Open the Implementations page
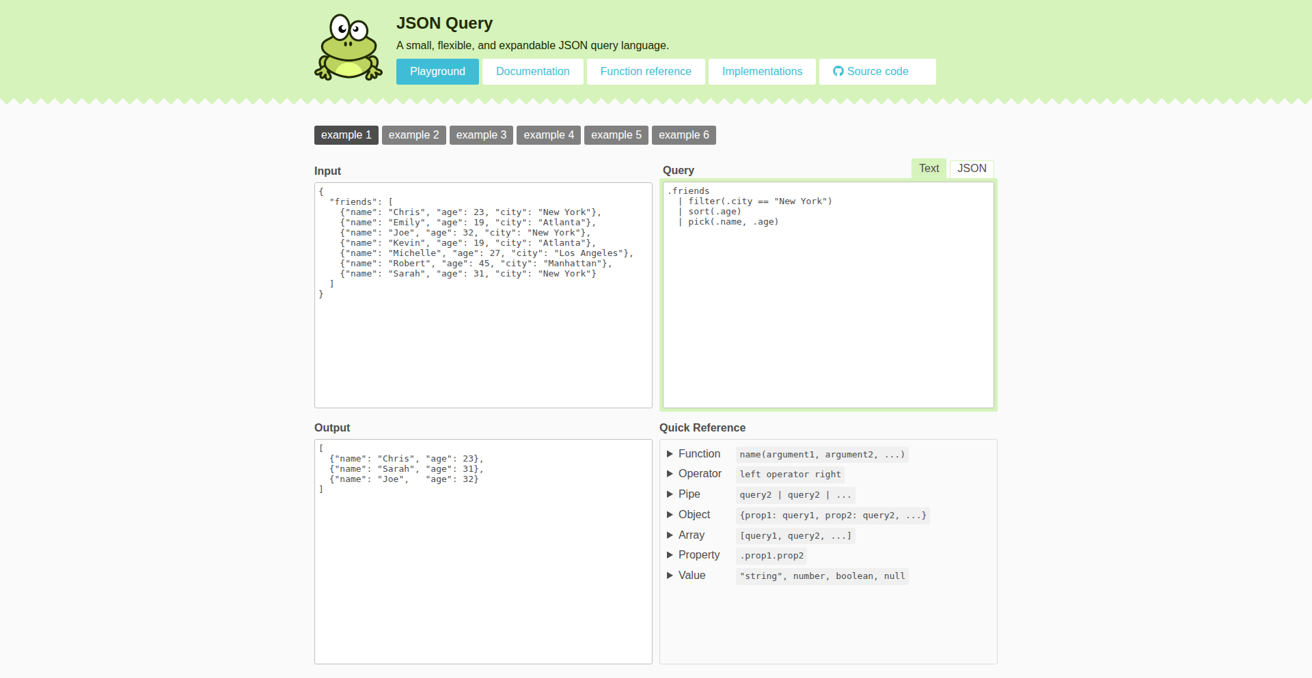Screen dimensions: 1312x678 (x=762, y=72)
